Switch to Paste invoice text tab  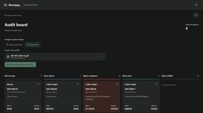coord(14,45)
